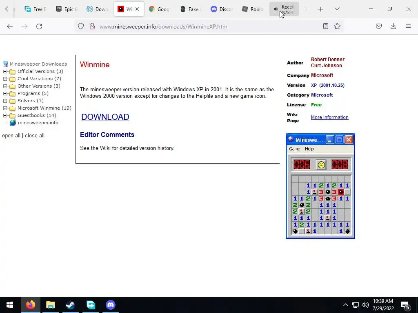Click the Firefox taskbar icon
Viewport: 418px width, 313px height.
point(30,305)
